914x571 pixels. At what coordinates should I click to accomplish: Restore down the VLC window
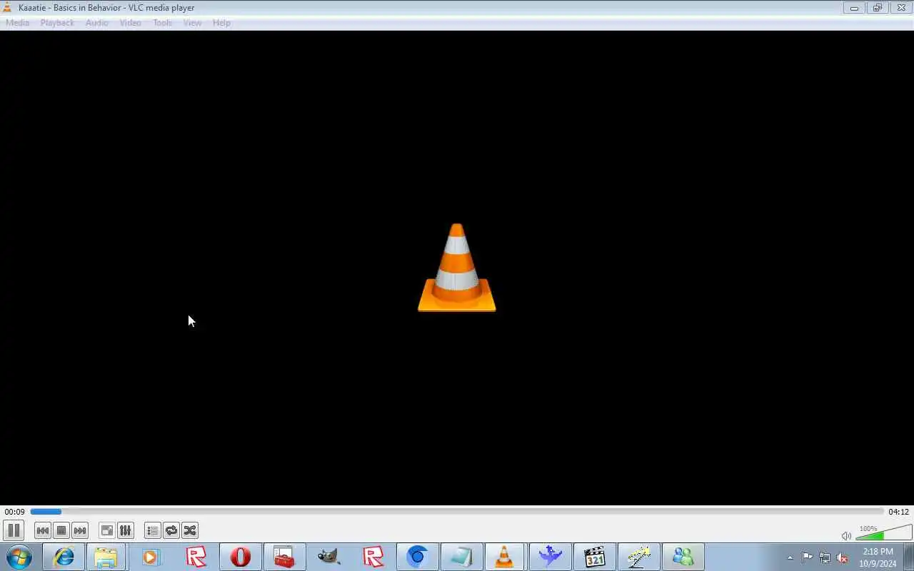pos(877,8)
